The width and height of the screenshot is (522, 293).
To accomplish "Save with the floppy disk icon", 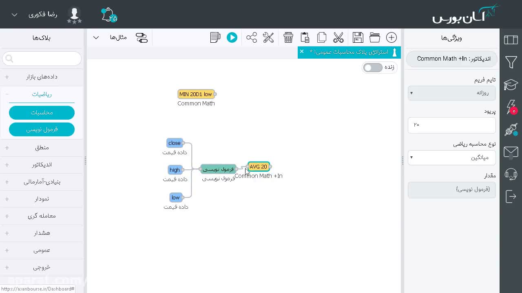I will (x=358, y=37).
